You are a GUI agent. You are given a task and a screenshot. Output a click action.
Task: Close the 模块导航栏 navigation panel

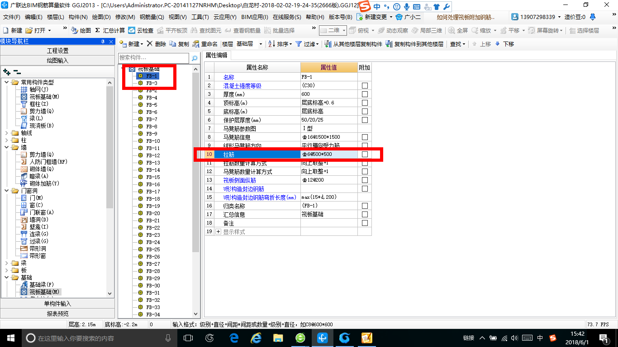(x=112, y=42)
